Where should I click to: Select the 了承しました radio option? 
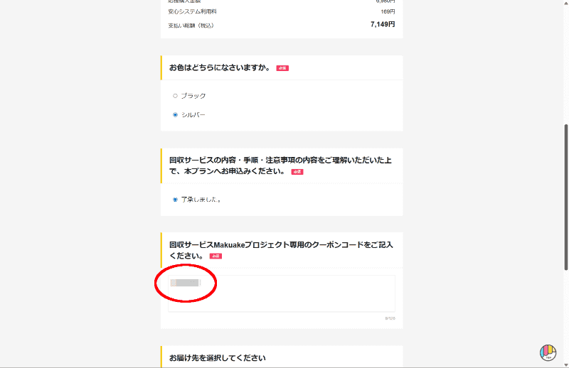point(175,200)
